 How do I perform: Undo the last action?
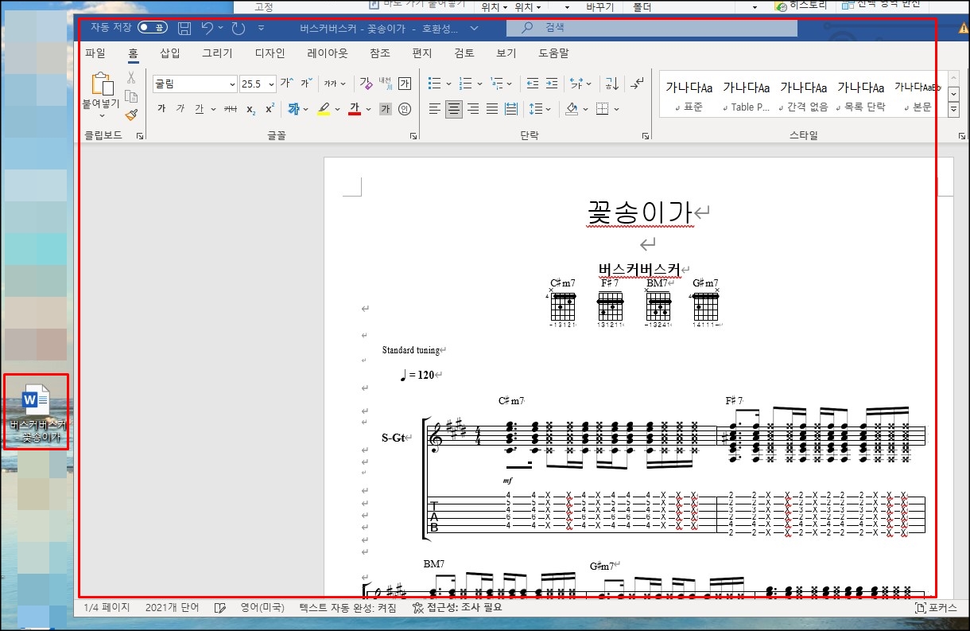[208, 29]
